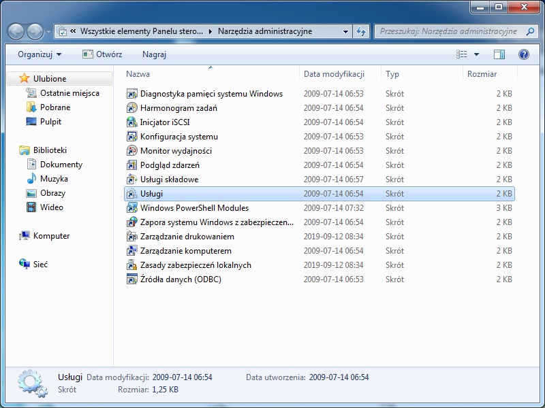Open the Organizuj dropdown menu
This screenshot has height=408, width=545.
point(40,54)
